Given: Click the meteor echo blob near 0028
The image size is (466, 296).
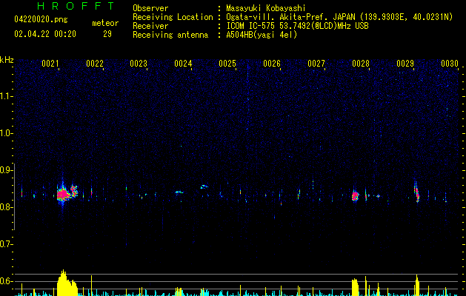Looking at the screenshot, I should 355,196.
